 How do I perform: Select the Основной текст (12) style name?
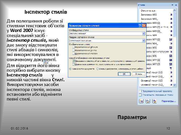(152, 81)
